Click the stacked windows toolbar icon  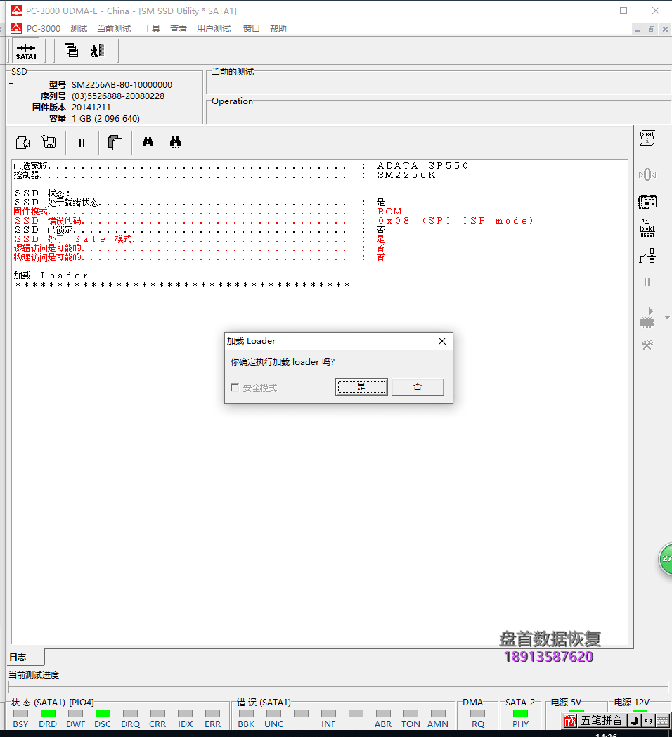coord(72,50)
